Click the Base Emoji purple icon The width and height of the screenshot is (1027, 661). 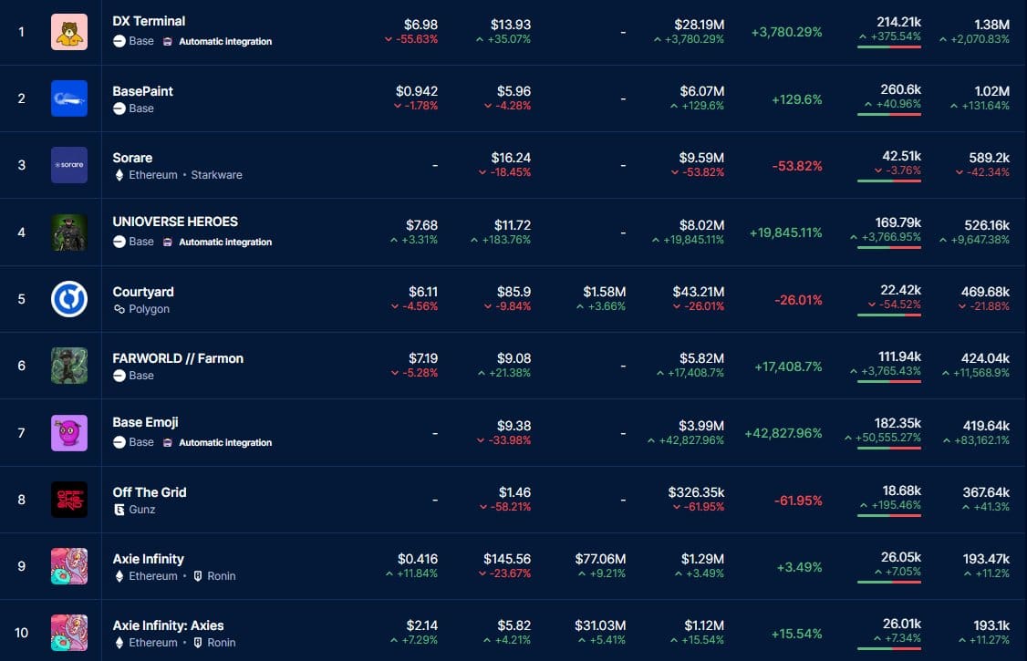point(69,432)
